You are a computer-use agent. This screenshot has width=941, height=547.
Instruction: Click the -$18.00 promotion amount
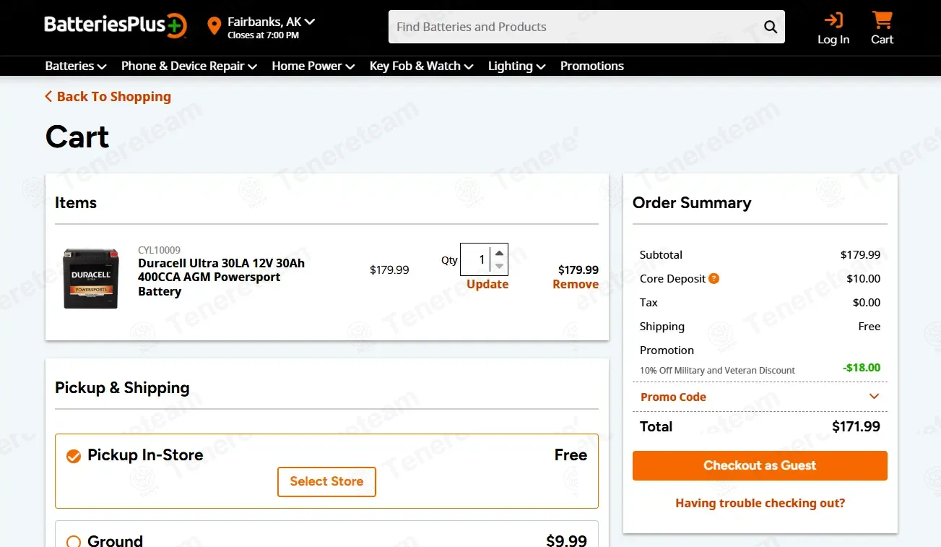(x=862, y=368)
